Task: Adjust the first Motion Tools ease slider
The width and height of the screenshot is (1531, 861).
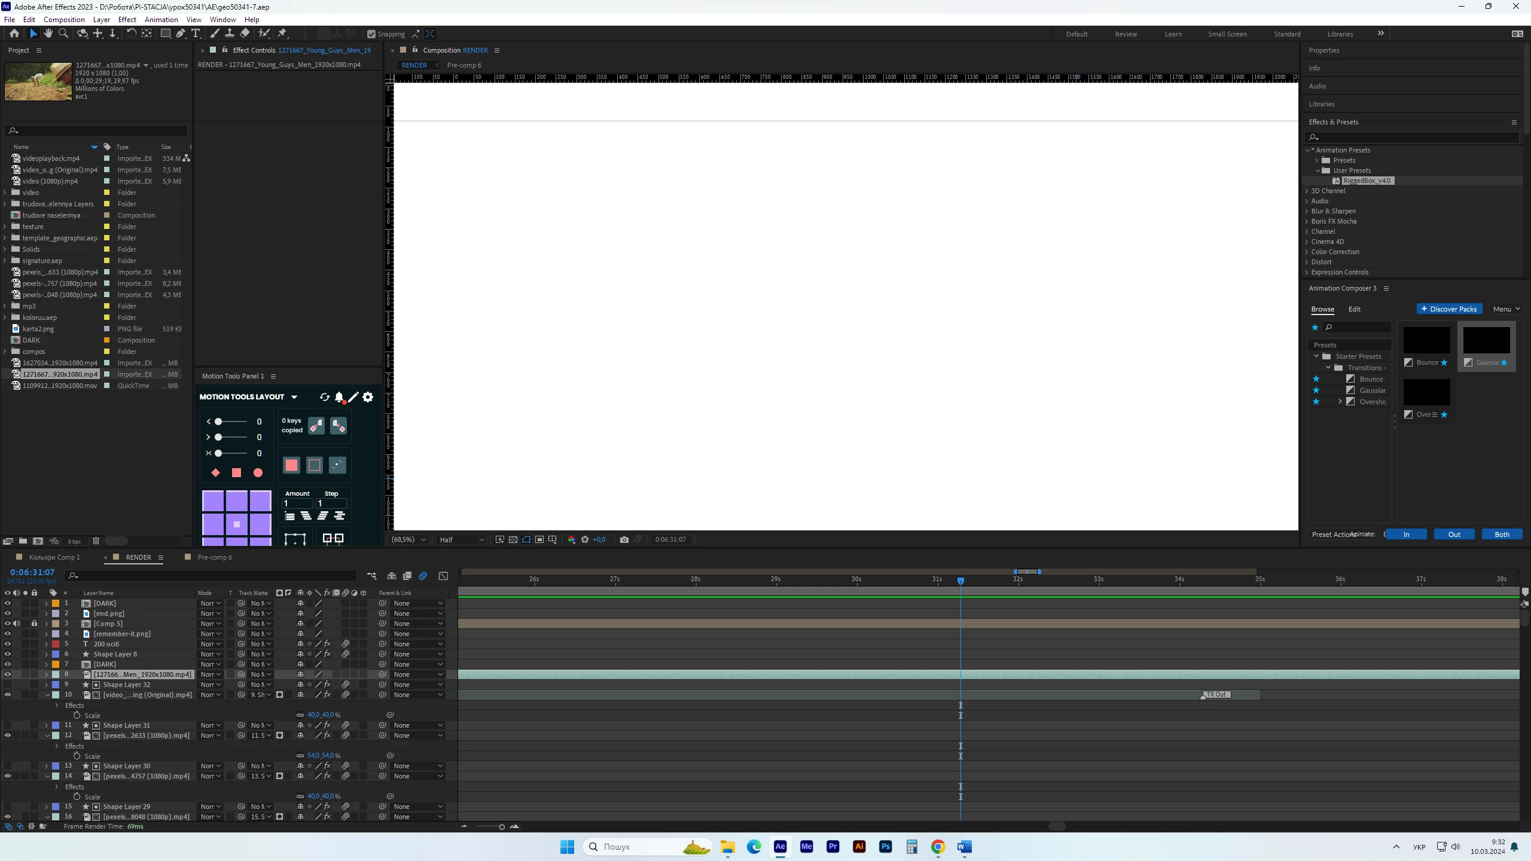Action: (x=219, y=422)
